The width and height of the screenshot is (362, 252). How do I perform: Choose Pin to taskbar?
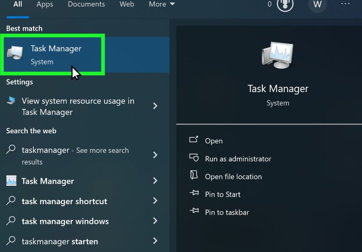[x=227, y=212]
